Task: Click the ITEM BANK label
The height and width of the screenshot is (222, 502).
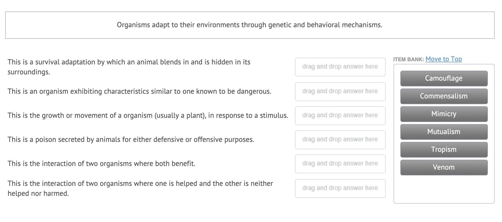Action: click(x=408, y=59)
